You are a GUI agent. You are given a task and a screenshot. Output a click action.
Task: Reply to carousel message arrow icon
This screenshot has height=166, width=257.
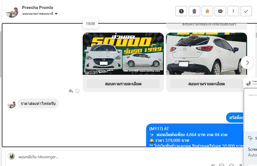point(71,91)
